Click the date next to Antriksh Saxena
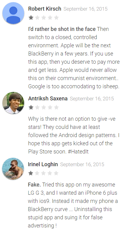This screenshot has width=124, height=232. coord(92,99)
